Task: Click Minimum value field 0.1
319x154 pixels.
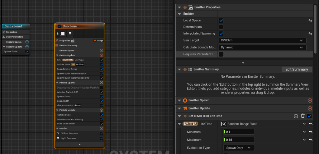Action: click(239, 132)
